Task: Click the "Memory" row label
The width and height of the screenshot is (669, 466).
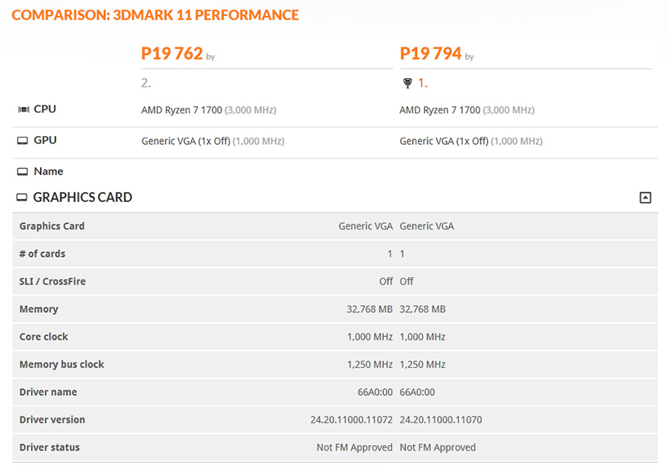Action: pyautogui.click(x=39, y=309)
